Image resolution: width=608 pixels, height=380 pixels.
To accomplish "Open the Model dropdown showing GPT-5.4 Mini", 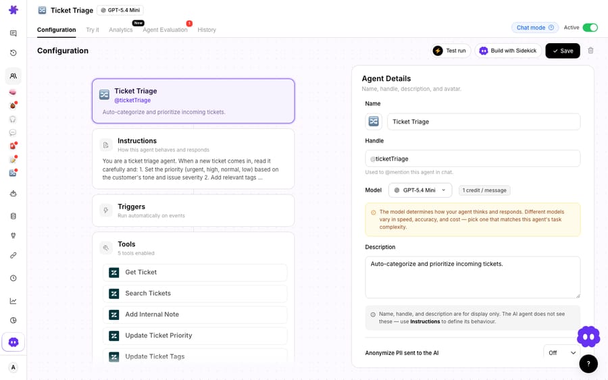I will tap(420, 190).
